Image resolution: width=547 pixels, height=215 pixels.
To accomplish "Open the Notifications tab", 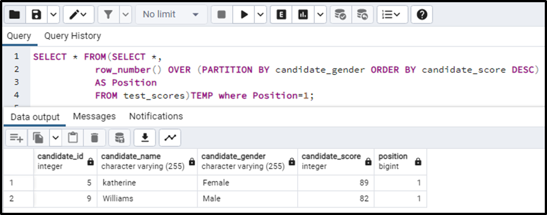I will (x=156, y=116).
